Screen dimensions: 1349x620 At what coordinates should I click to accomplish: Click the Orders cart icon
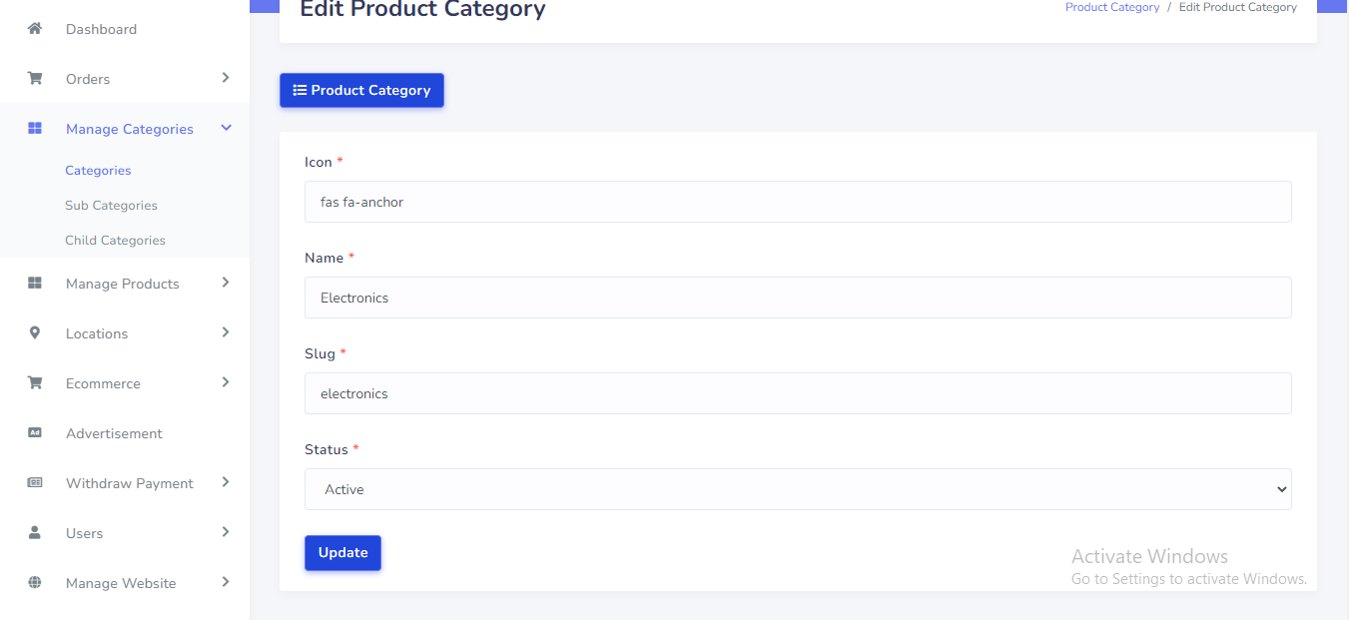(x=35, y=79)
